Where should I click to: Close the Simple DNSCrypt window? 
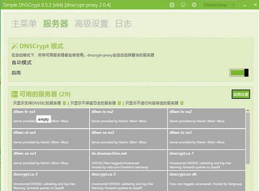pyautogui.click(x=255, y=5)
